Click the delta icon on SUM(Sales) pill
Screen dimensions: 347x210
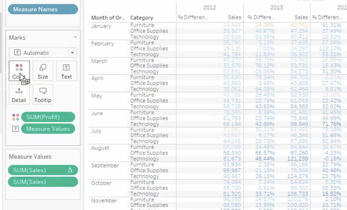pyautogui.click(x=70, y=170)
